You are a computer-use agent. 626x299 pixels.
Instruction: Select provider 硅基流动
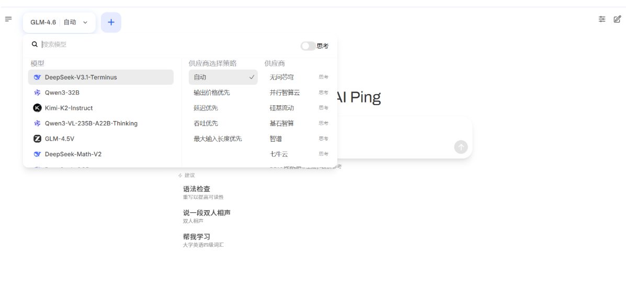tap(282, 108)
